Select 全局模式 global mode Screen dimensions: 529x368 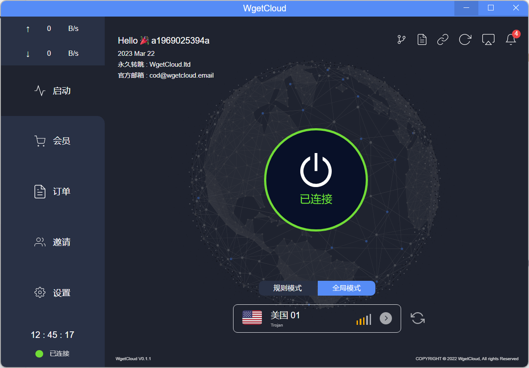tap(347, 288)
